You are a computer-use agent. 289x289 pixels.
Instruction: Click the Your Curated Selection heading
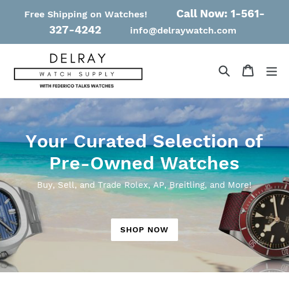[144, 141]
